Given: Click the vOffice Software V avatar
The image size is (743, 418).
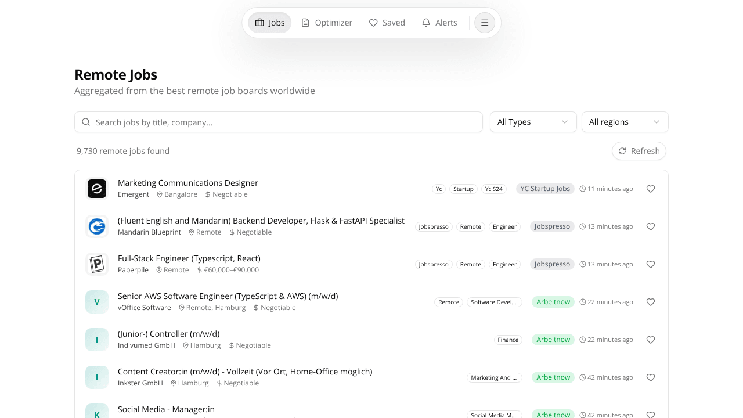Looking at the screenshot, I should tap(97, 302).
